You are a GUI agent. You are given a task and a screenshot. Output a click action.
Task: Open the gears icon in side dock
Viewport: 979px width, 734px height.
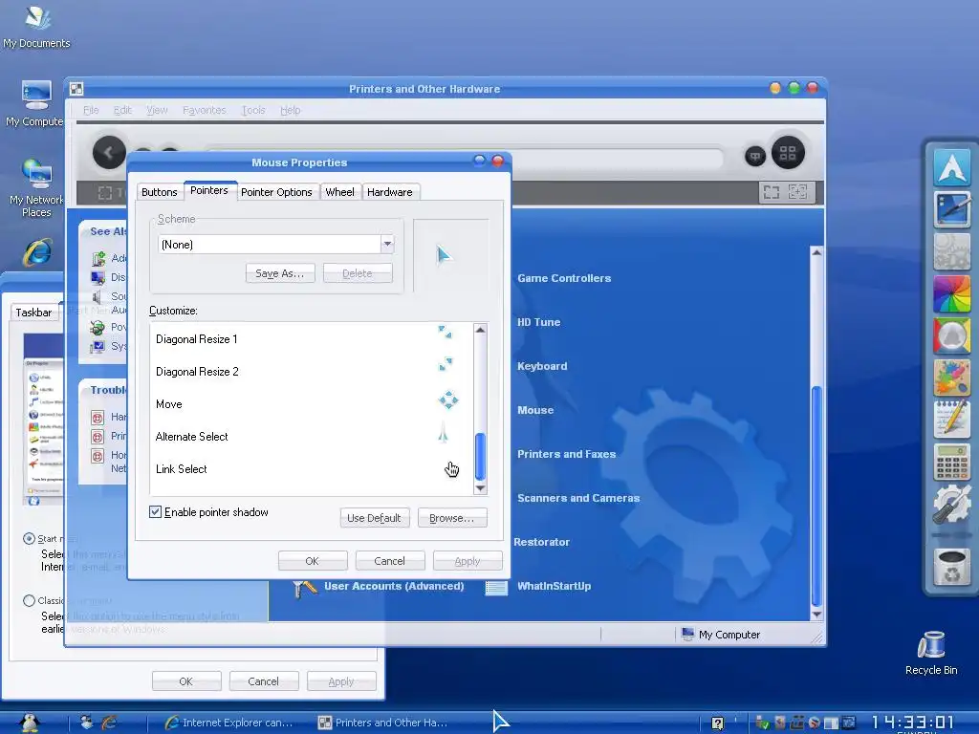pos(951,251)
